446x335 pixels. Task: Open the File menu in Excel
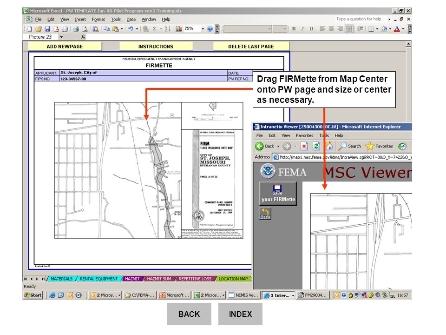point(39,20)
